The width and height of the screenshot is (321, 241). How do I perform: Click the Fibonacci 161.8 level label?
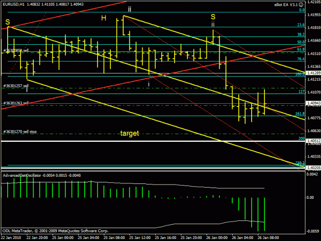(300, 114)
